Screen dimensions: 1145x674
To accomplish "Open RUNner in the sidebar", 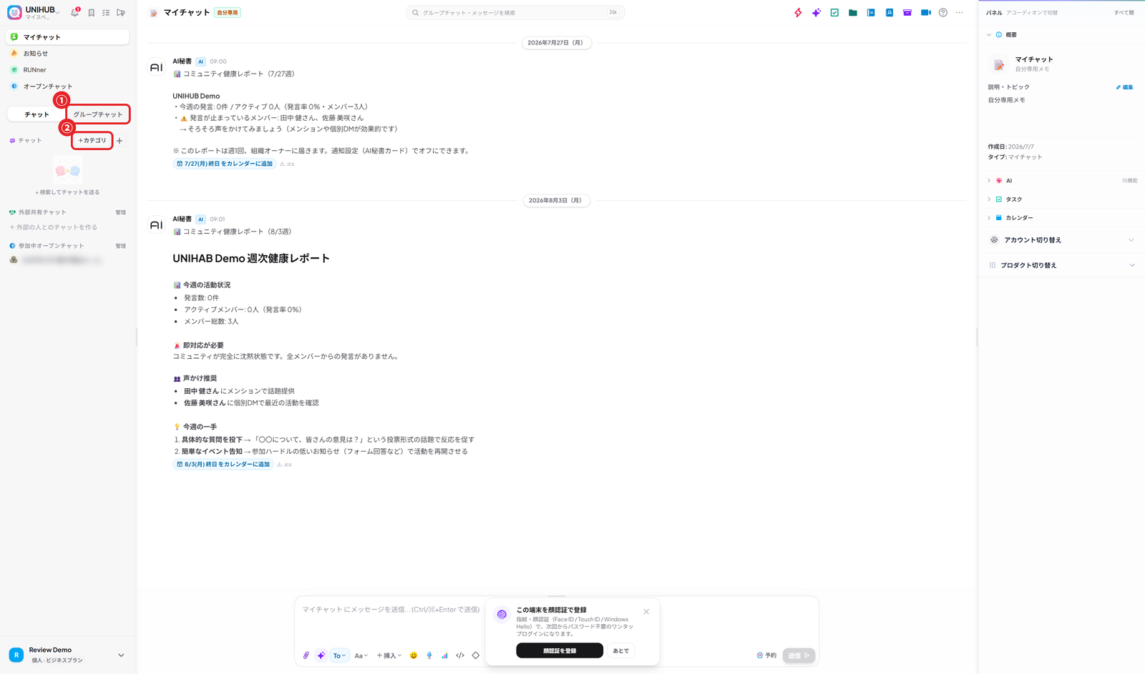I will click(x=67, y=70).
